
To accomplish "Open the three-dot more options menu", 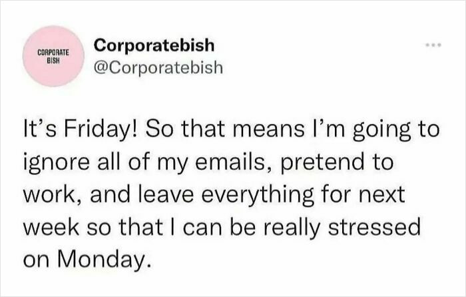I will click(433, 45).
